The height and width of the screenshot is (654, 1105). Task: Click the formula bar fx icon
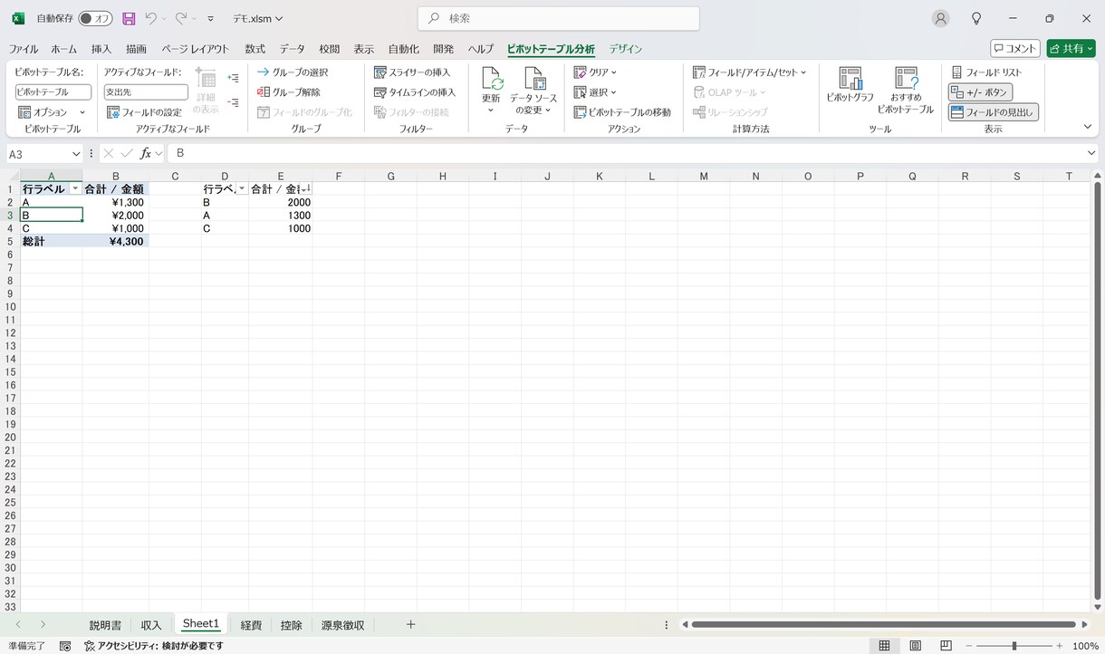(145, 154)
